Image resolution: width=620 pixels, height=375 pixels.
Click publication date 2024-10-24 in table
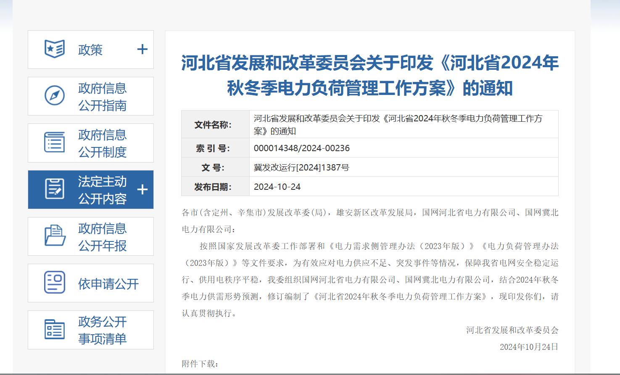click(x=277, y=186)
